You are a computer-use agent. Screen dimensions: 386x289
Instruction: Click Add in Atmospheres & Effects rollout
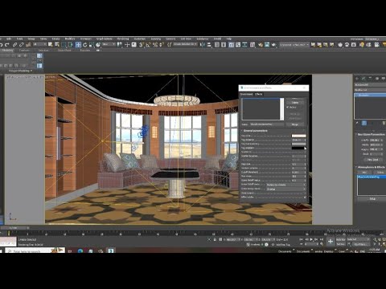click(x=364, y=173)
